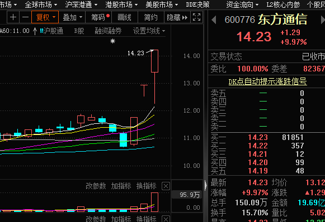Click the plus zoom-in chart button
Viewport: 325px width, 222px height.
point(13,17)
